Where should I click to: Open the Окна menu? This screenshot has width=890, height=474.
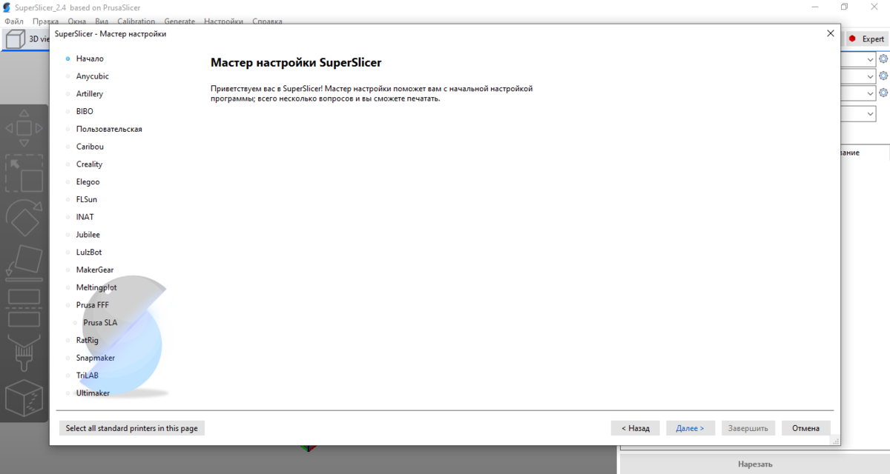point(77,21)
